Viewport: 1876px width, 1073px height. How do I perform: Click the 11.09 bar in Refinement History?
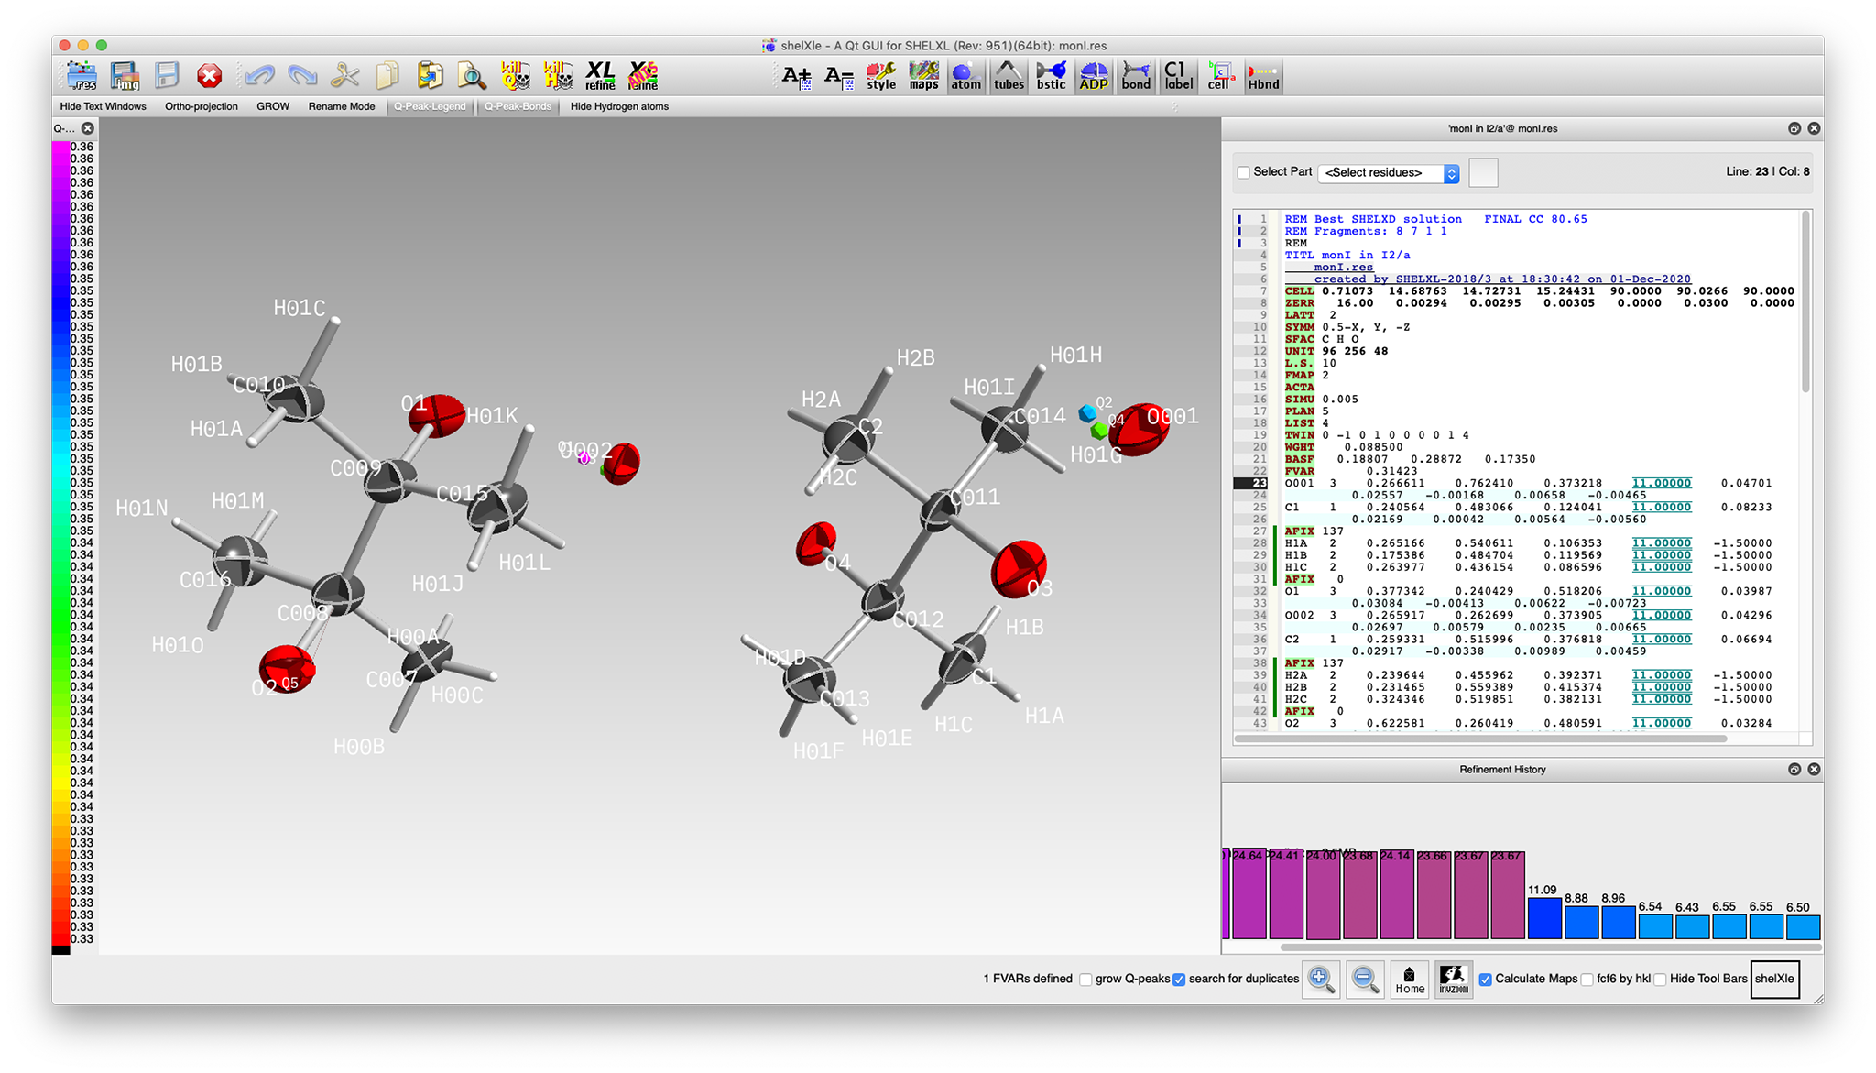[x=1543, y=917]
